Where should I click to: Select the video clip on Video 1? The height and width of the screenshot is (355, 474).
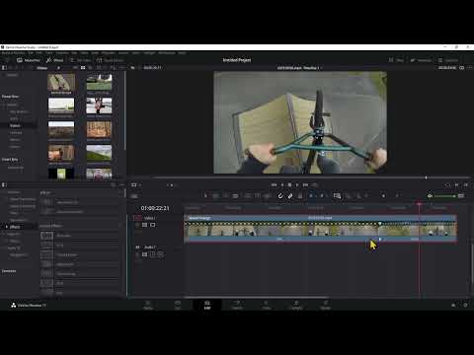click(321, 229)
